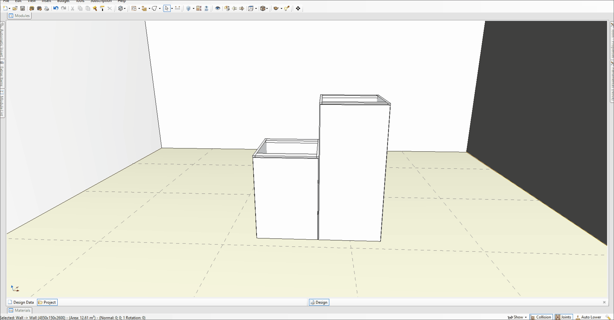
Task: Click the Paste clipboard icon
Action: 88,8
